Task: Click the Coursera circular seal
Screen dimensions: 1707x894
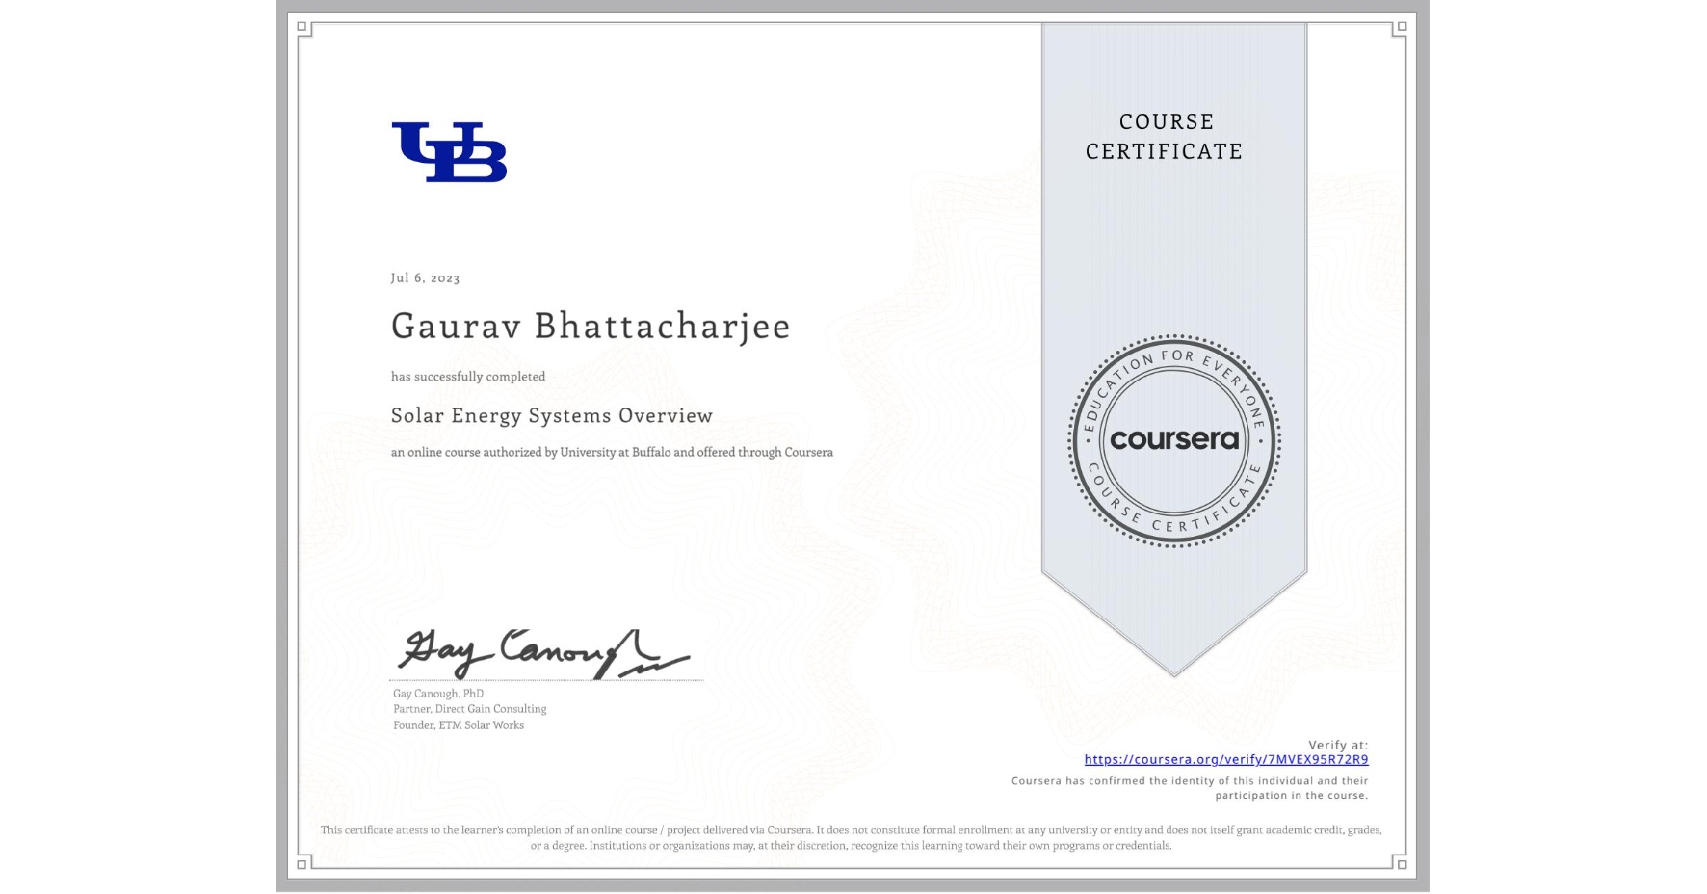Action: (1173, 440)
